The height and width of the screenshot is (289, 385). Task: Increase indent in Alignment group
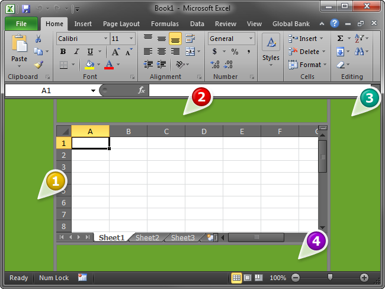(x=161, y=65)
